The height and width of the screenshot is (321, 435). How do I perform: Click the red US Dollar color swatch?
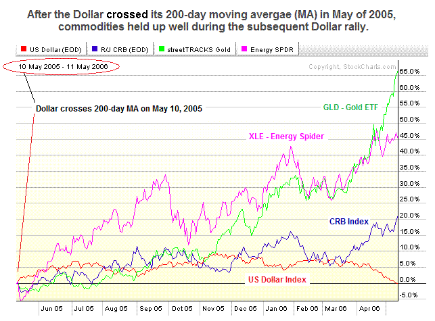[24, 49]
